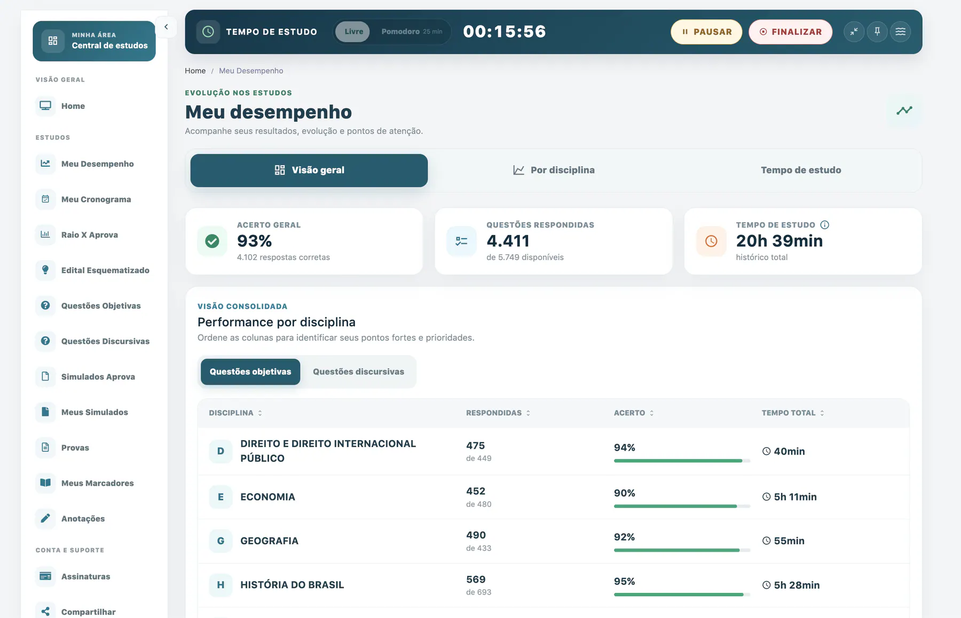Screen dimensions: 961x618
Task: Switch timer mode to Pomodoro 25 min
Action: (412, 32)
